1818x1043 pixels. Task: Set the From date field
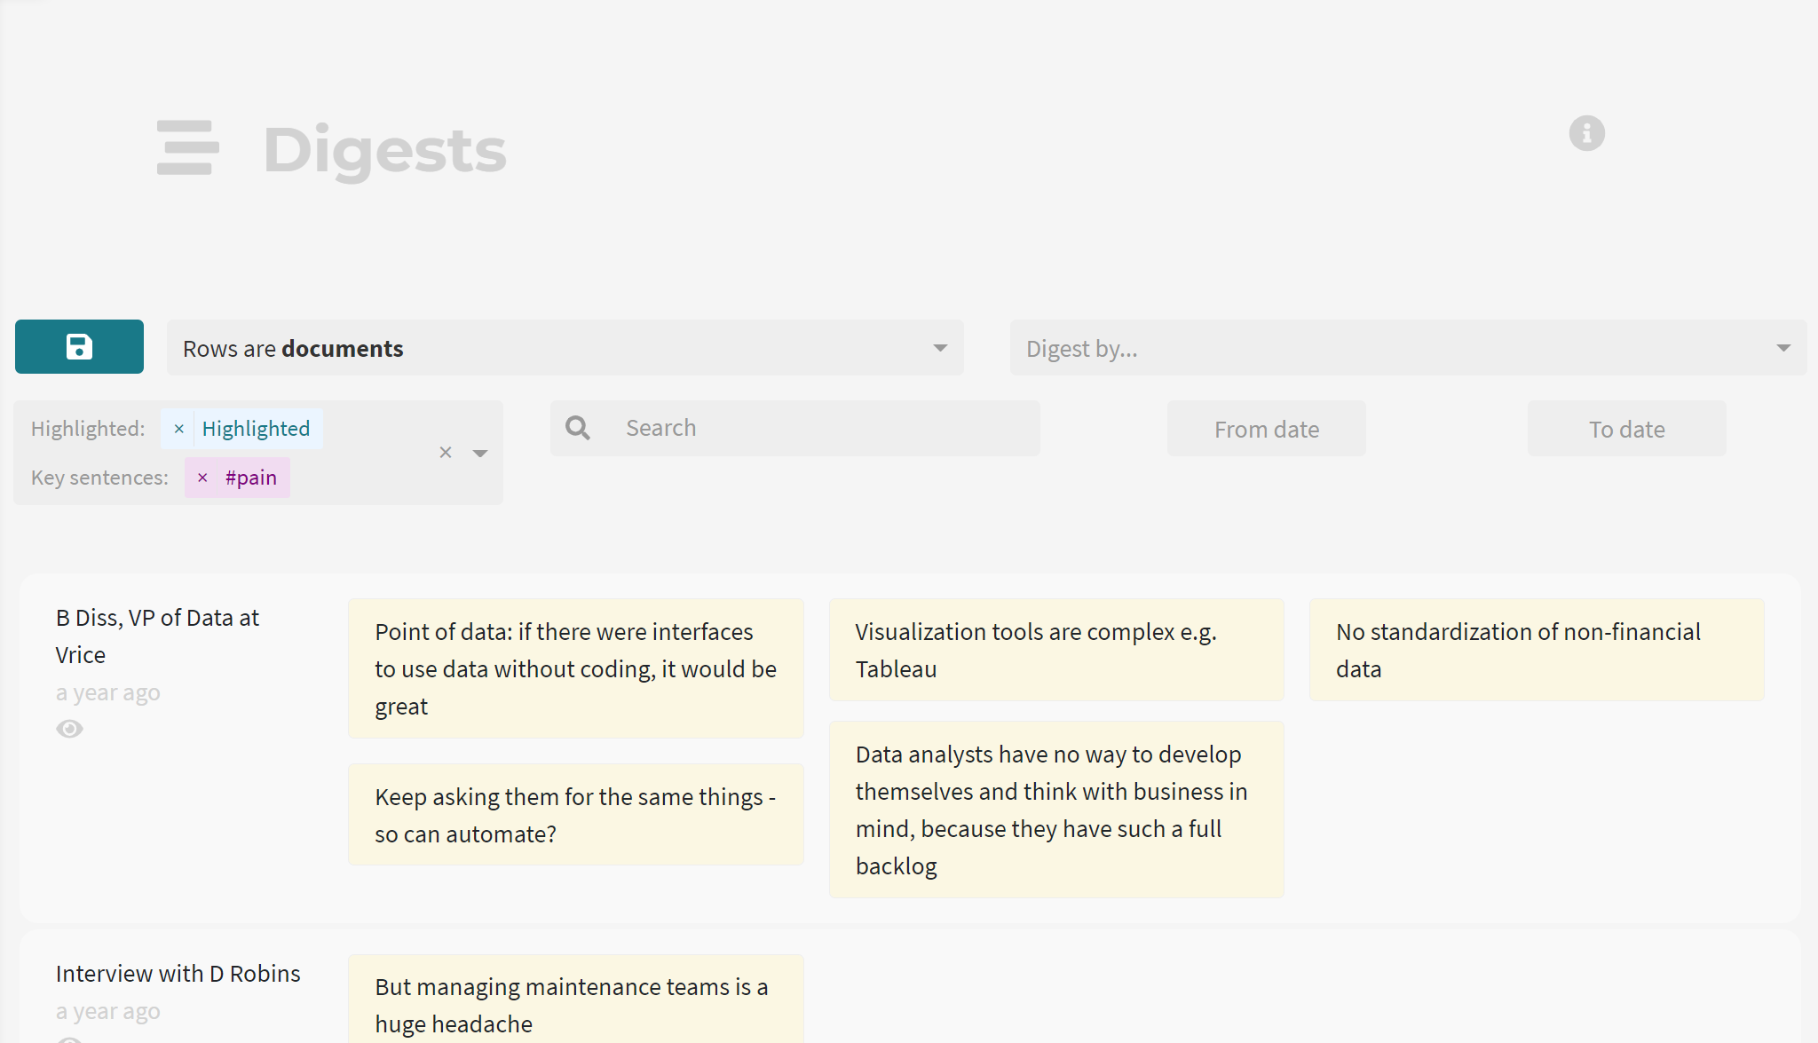coord(1266,429)
